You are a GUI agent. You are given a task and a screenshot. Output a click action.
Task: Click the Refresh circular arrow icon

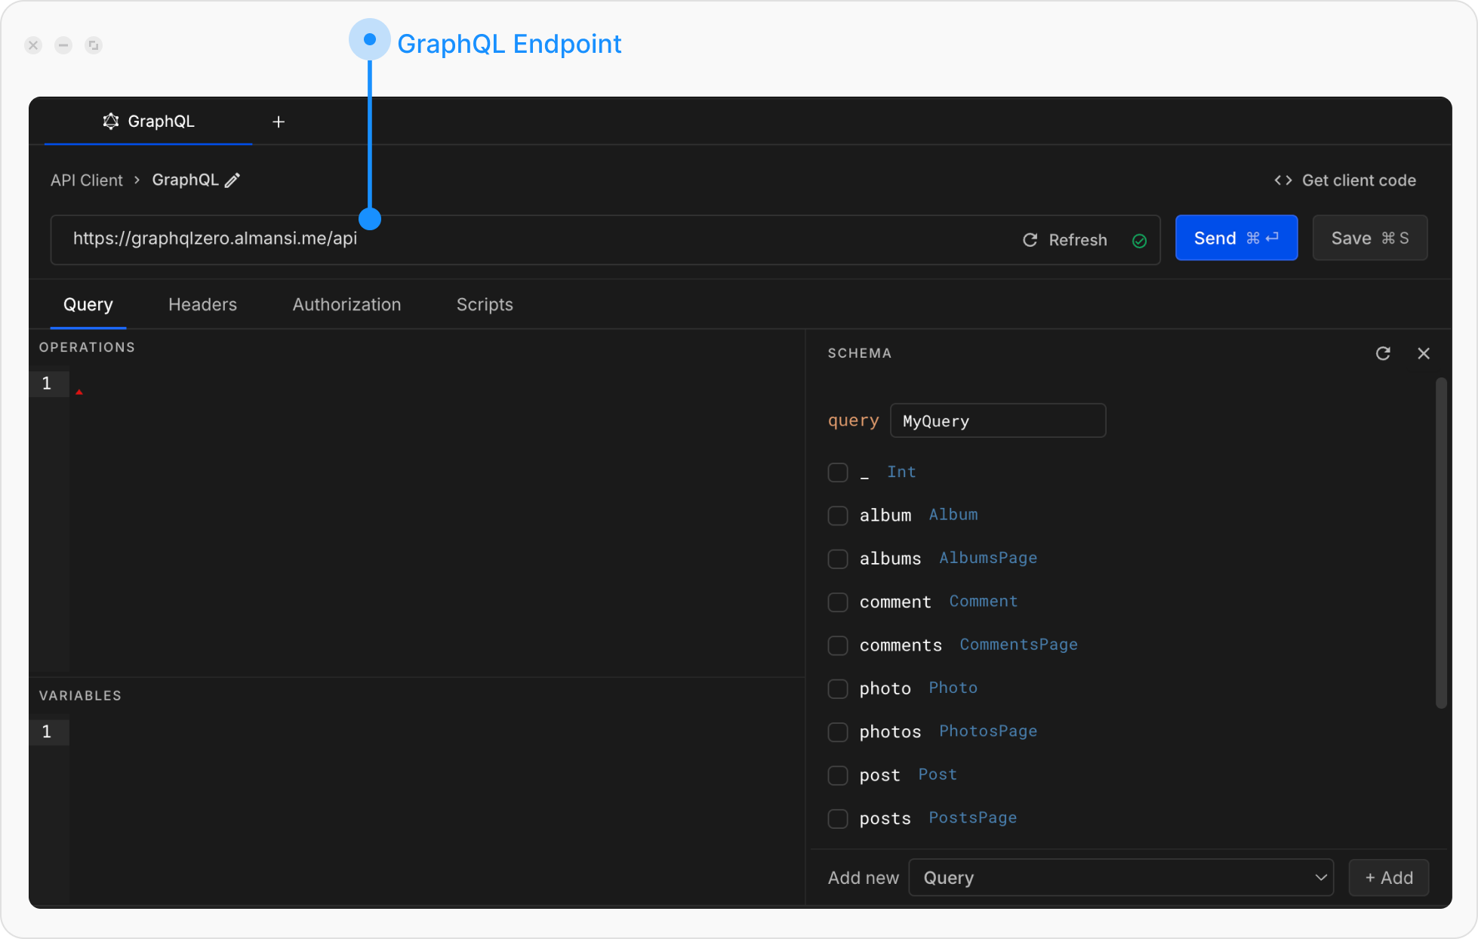(1030, 240)
